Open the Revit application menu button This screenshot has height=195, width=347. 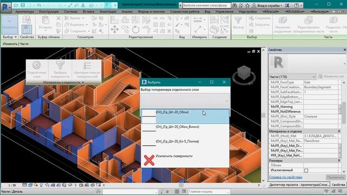[5, 7]
